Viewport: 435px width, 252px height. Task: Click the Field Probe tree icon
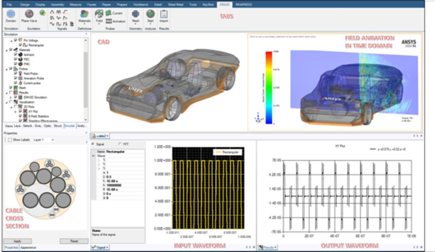pyautogui.click(x=20, y=73)
